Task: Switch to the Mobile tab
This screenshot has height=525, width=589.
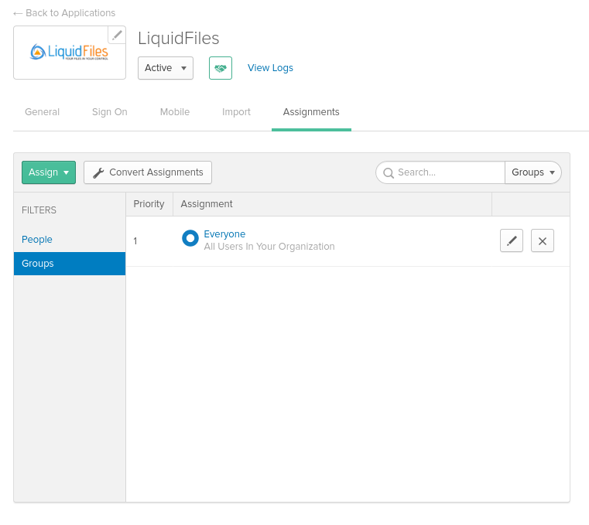Action: point(175,112)
